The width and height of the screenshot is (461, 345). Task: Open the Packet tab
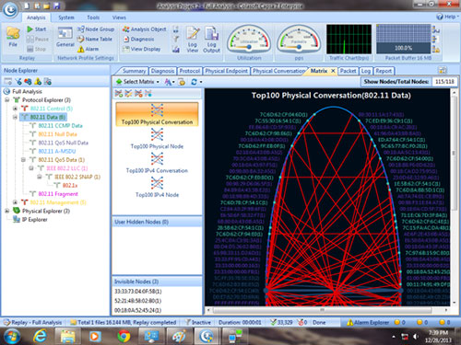click(348, 71)
